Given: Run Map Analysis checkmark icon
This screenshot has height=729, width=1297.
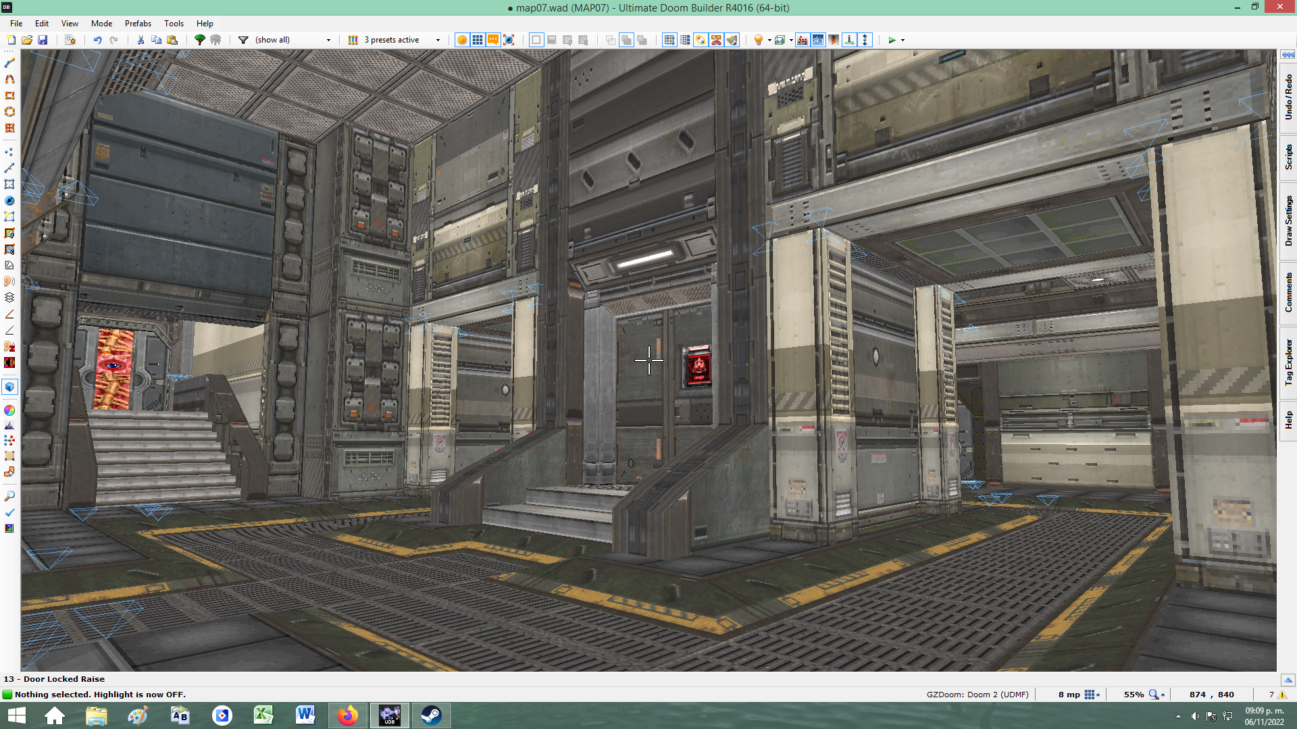Looking at the screenshot, I should pos(9,512).
